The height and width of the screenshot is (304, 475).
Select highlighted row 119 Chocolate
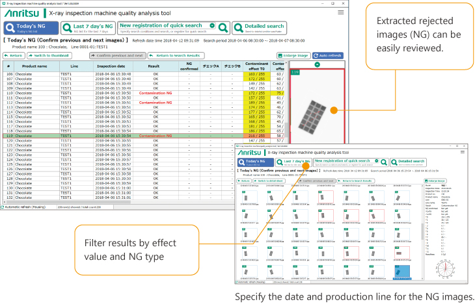pos(144,136)
